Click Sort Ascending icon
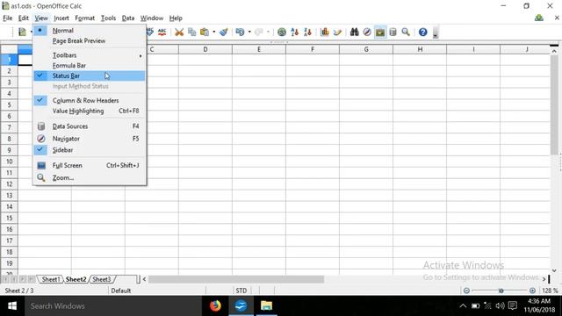The width and height of the screenshot is (562, 316). tap(295, 32)
